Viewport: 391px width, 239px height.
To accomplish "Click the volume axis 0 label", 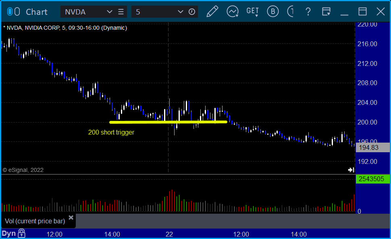I will pyautogui.click(x=359, y=211).
